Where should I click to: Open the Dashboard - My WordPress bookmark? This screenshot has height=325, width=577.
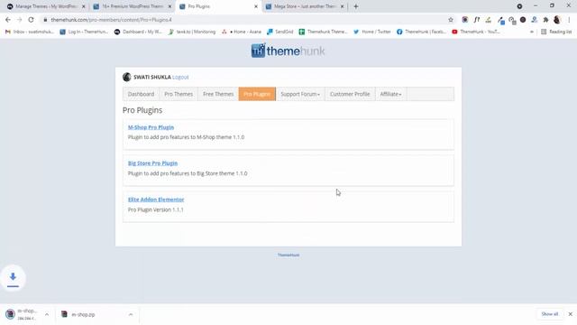[138, 32]
